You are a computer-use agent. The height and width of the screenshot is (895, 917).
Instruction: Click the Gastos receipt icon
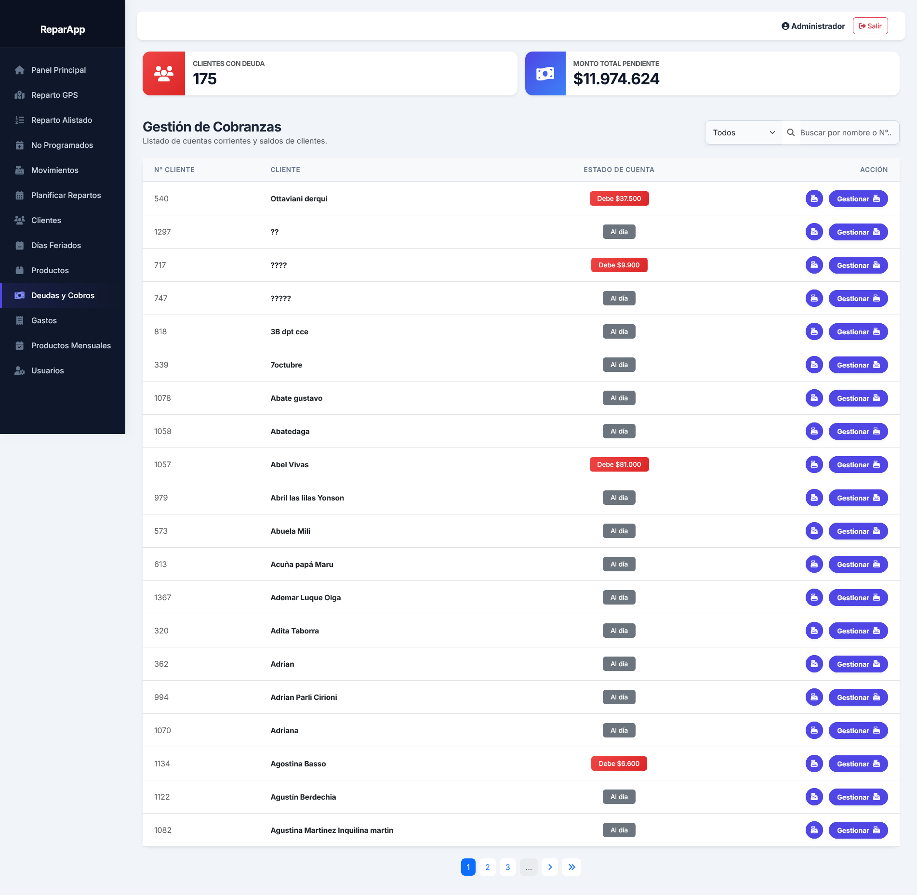[20, 320]
